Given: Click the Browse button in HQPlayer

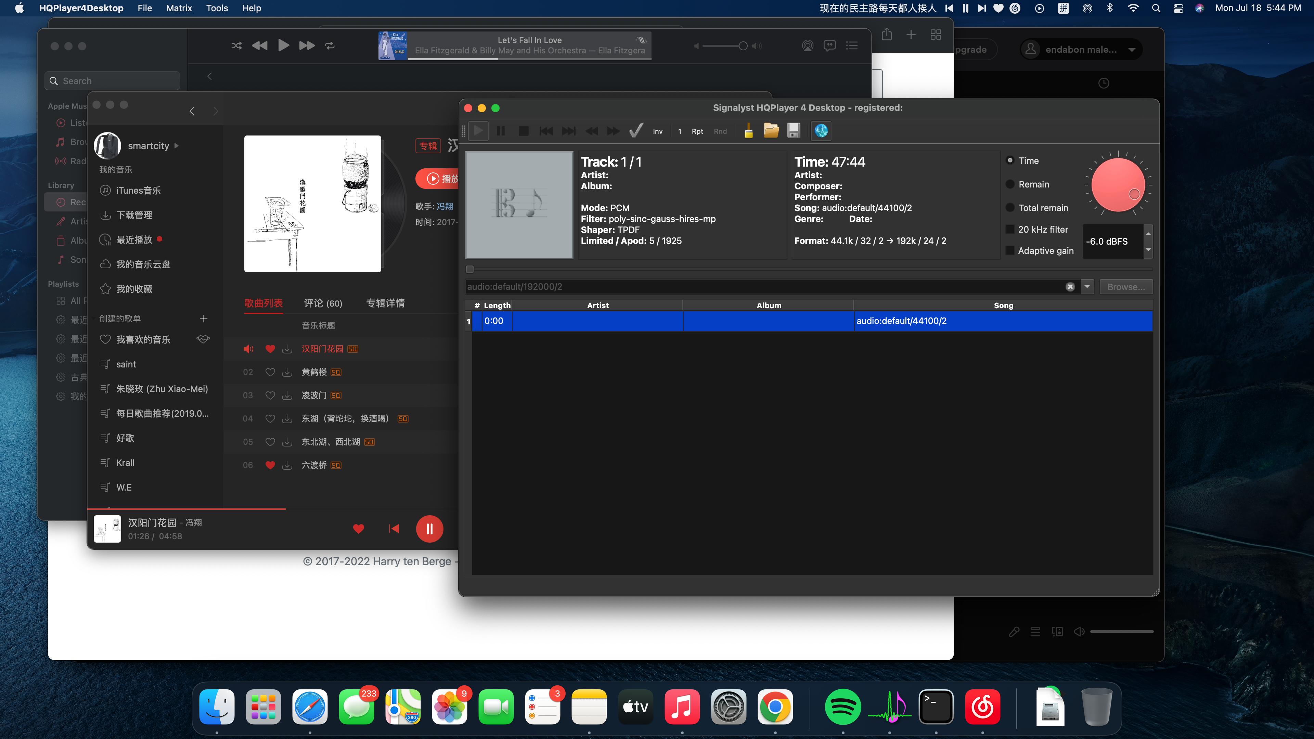Looking at the screenshot, I should point(1126,286).
